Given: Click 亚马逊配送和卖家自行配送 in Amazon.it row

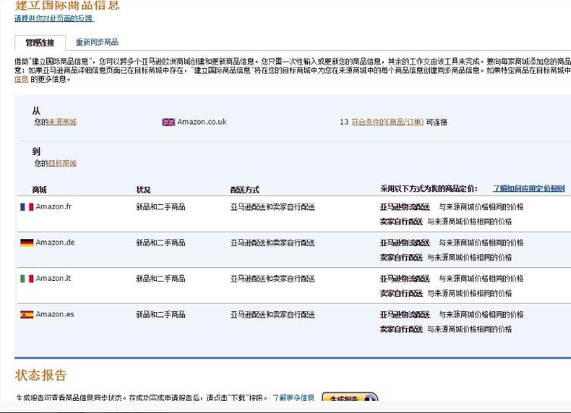Looking at the screenshot, I should click(272, 279).
